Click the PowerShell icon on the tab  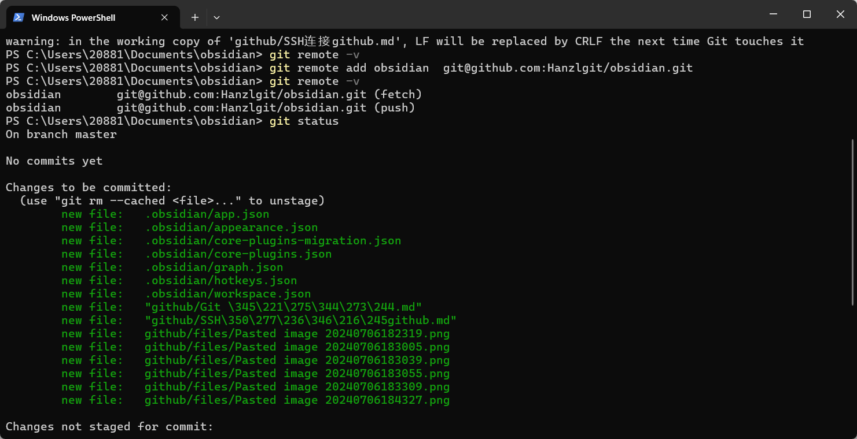pyautogui.click(x=19, y=17)
